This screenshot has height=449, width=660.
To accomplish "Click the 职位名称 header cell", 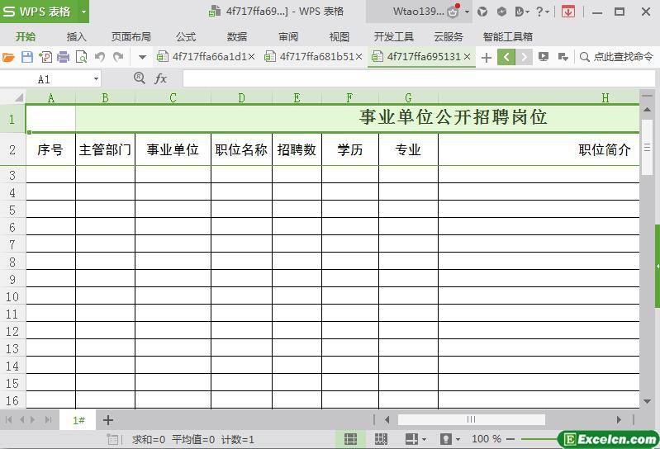I will point(241,149).
